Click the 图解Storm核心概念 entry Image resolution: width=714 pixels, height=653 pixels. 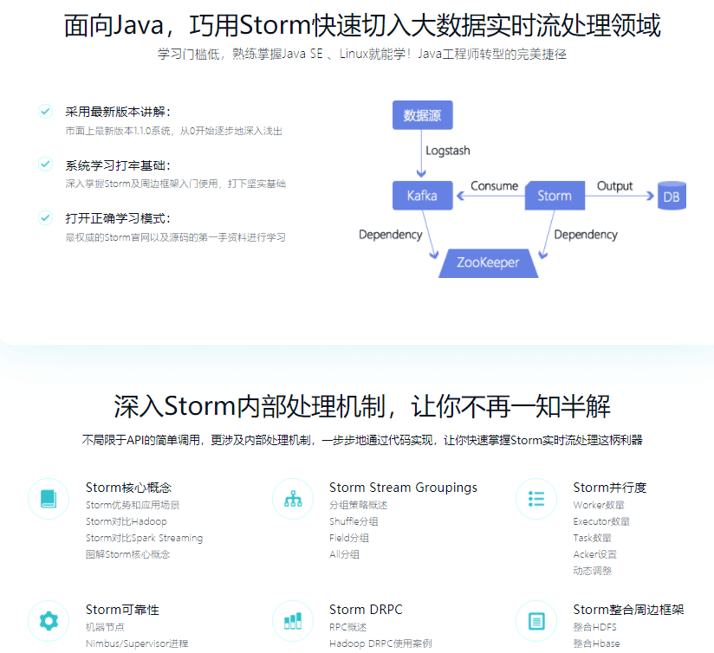[128, 554]
